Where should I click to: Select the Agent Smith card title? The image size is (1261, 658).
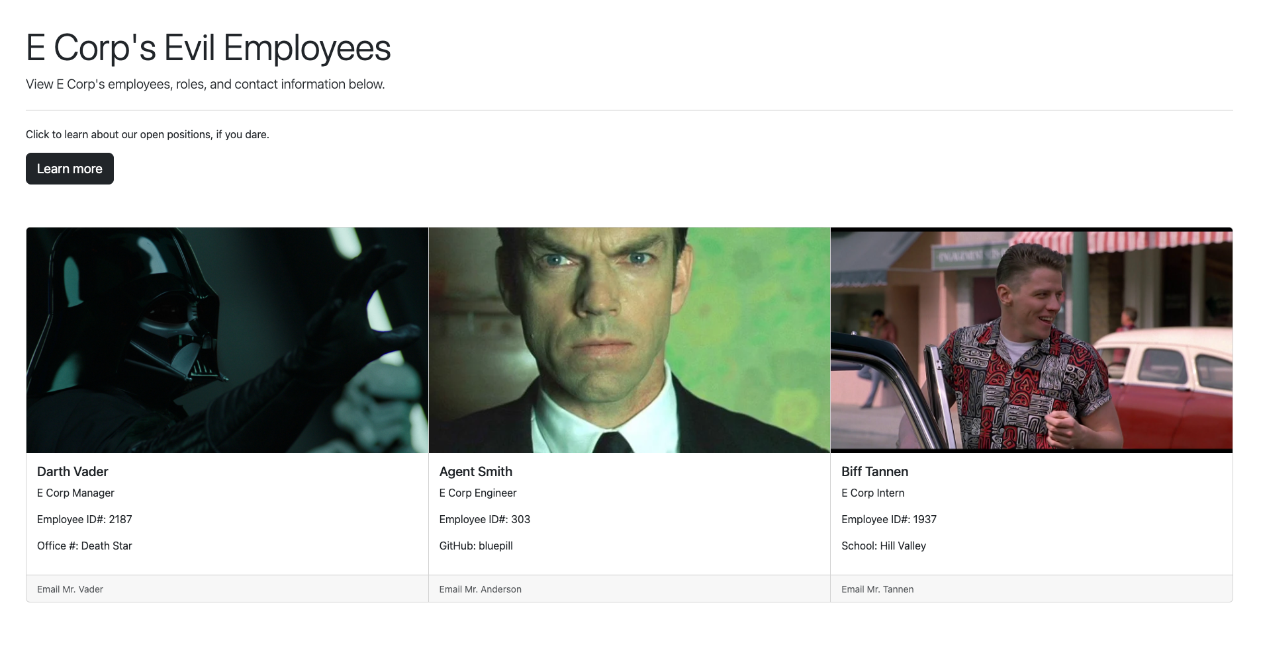(x=476, y=472)
